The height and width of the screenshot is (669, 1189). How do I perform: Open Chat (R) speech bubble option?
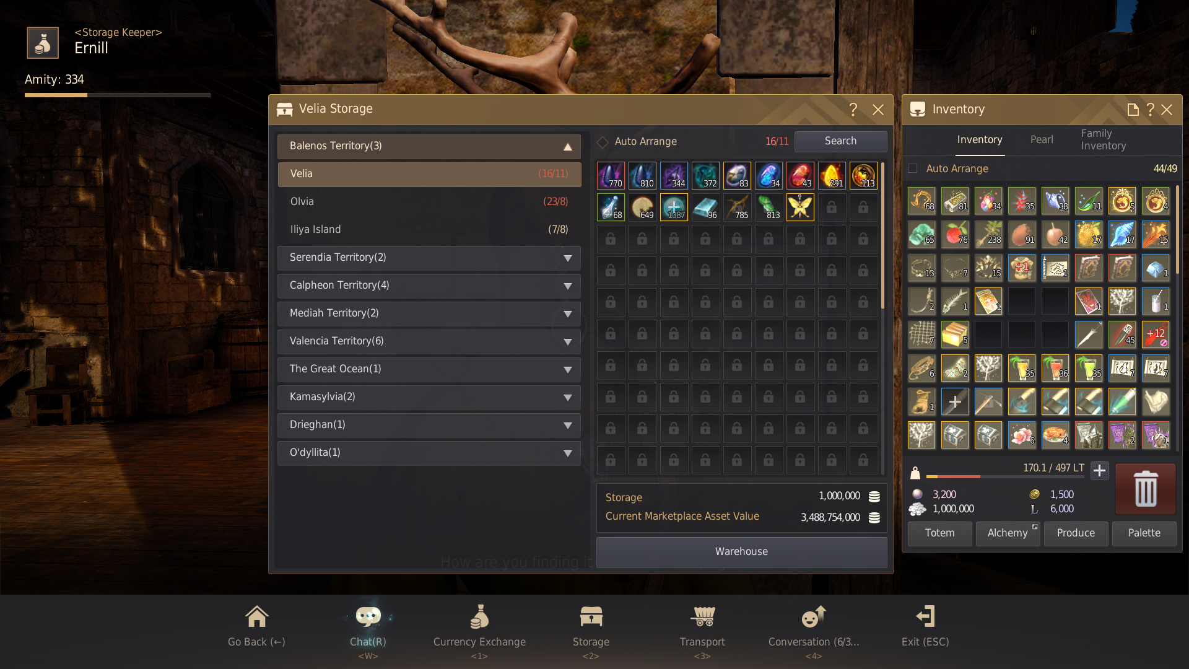point(368,616)
